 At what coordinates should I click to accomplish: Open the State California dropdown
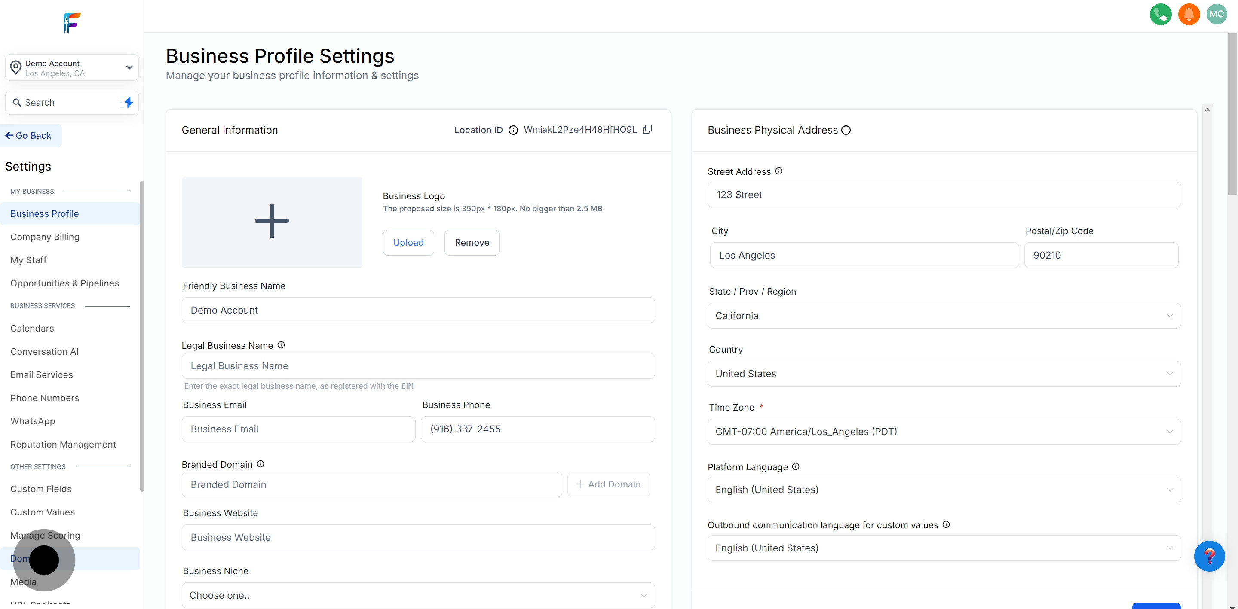point(944,316)
